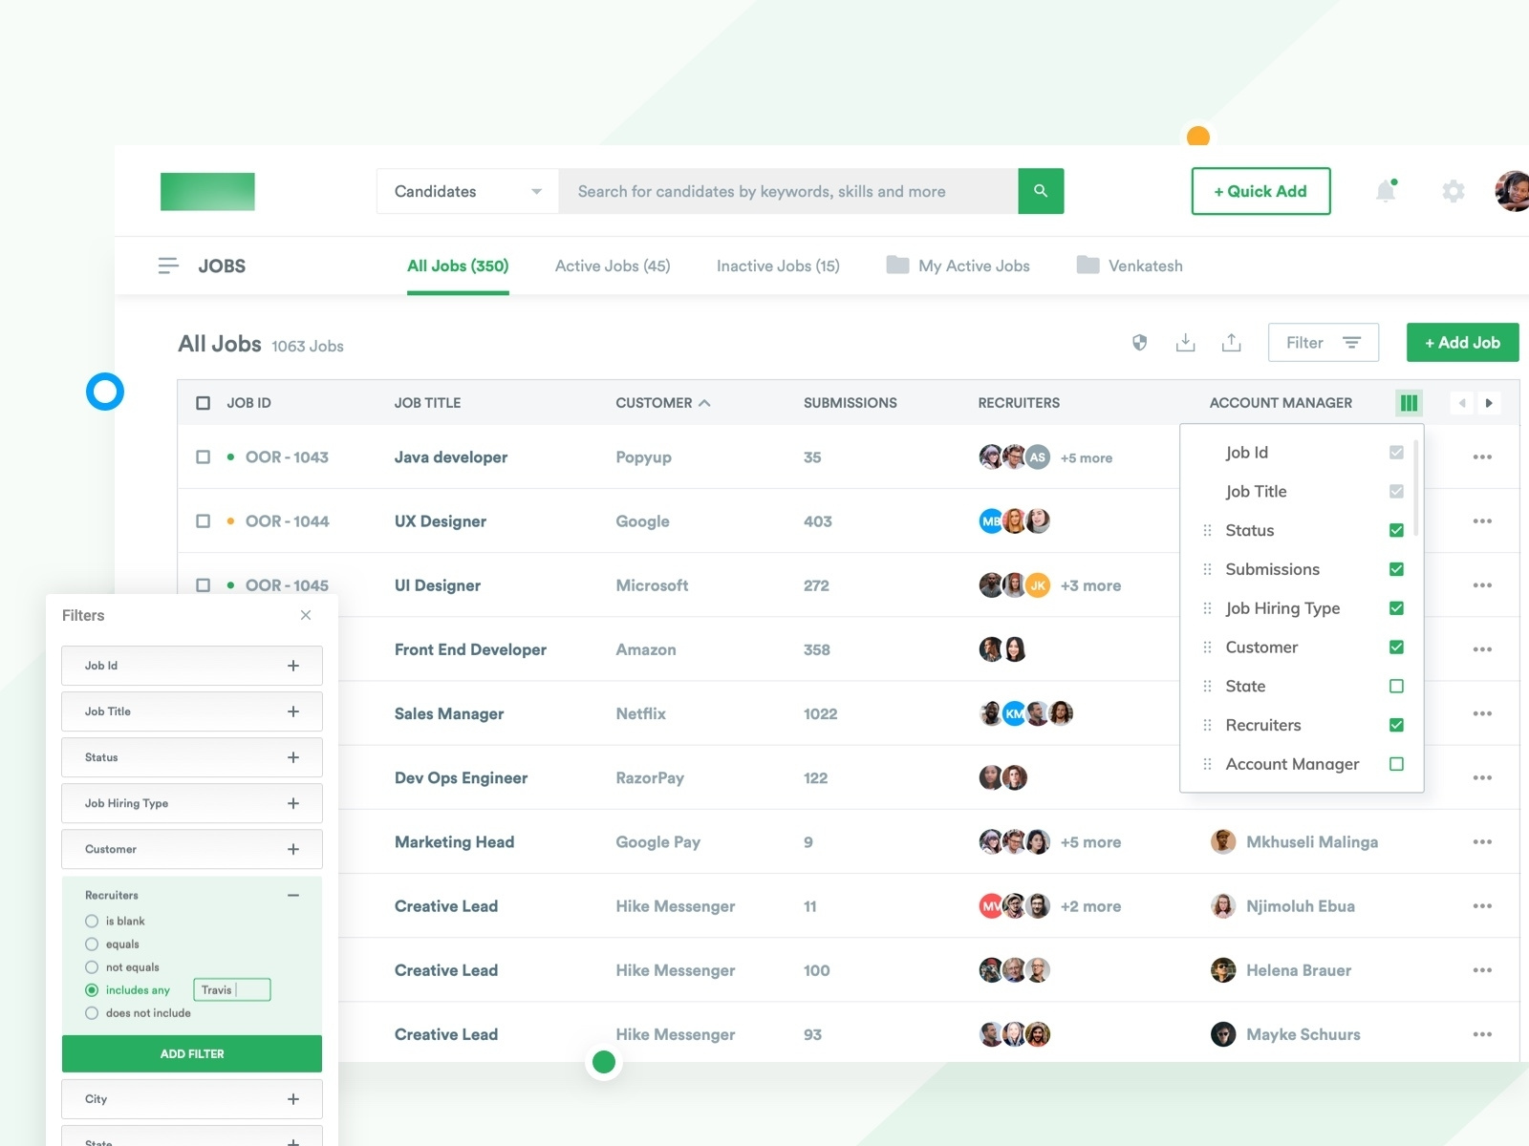The image size is (1529, 1146).
Task: Open more options for Sales Manager row
Action: click(1482, 713)
